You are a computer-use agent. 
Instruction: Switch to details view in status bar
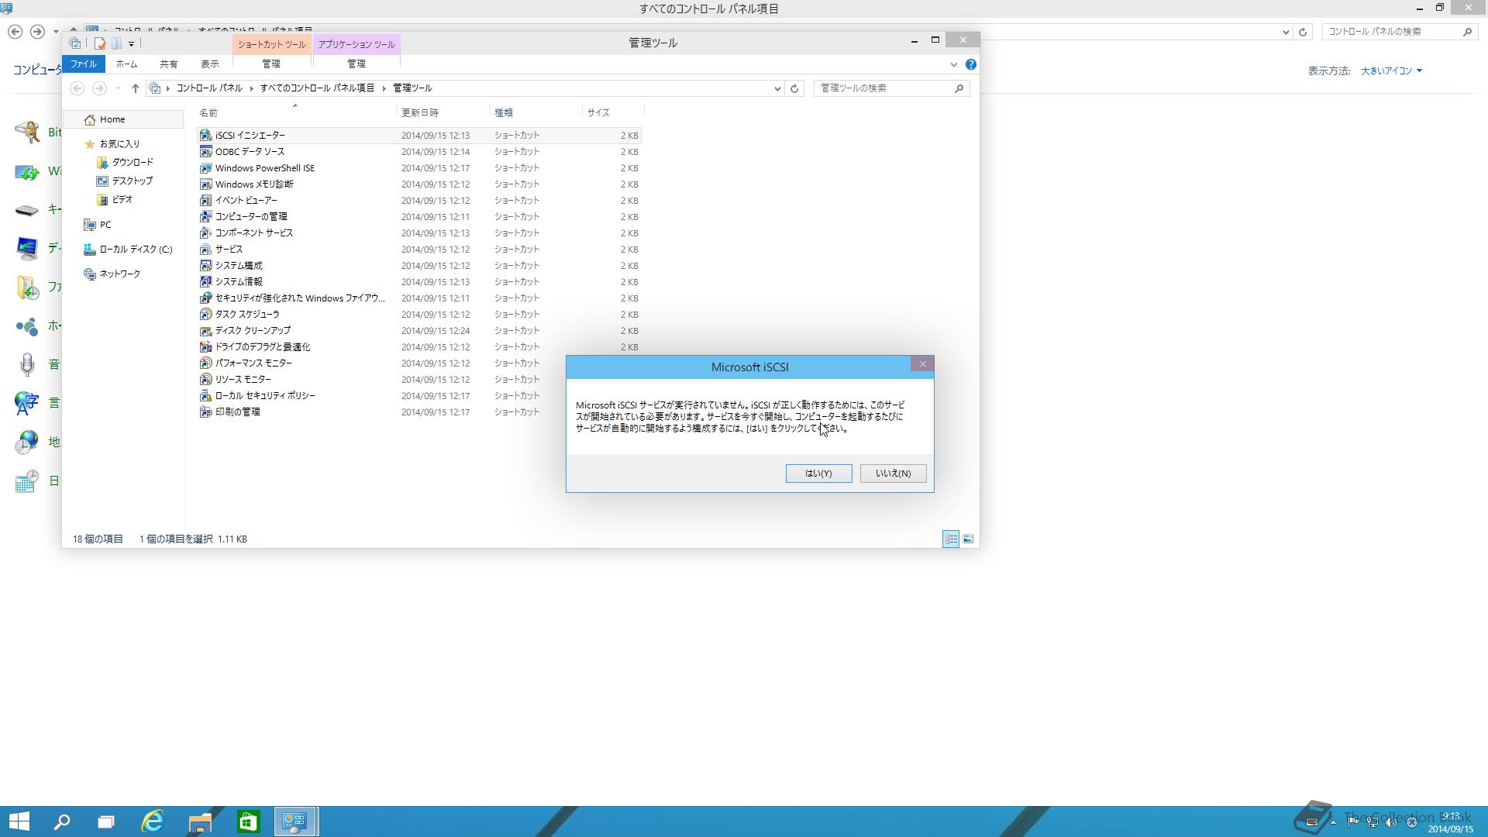tap(951, 539)
